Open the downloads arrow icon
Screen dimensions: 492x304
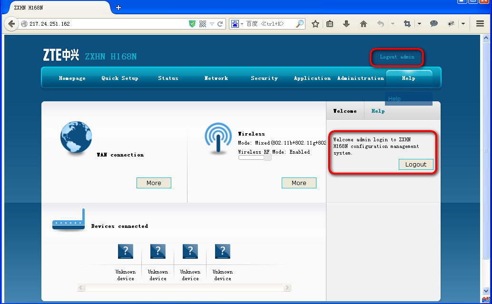click(346, 24)
